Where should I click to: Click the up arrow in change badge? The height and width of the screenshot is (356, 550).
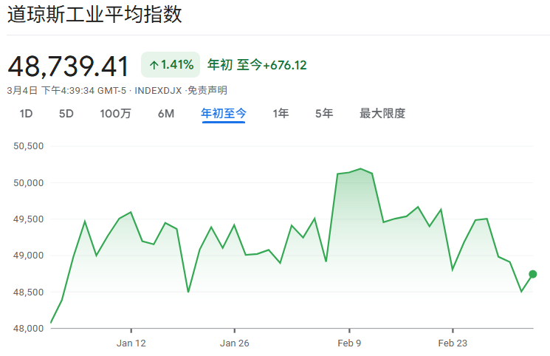154,65
